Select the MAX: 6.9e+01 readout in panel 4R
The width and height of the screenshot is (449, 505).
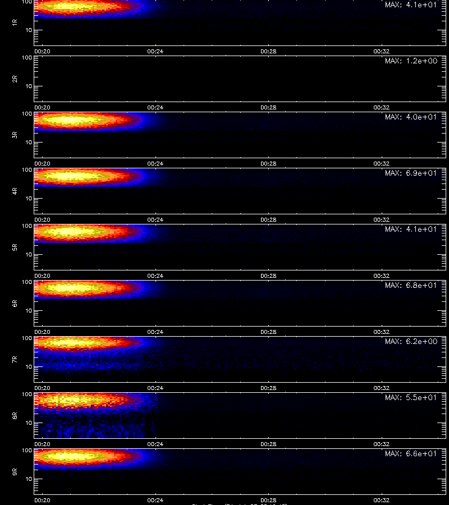(411, 173)
